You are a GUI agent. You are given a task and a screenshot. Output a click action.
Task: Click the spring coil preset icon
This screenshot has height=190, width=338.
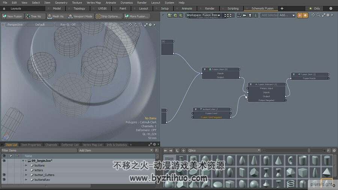pyautogui.click(x=291, y=184)
